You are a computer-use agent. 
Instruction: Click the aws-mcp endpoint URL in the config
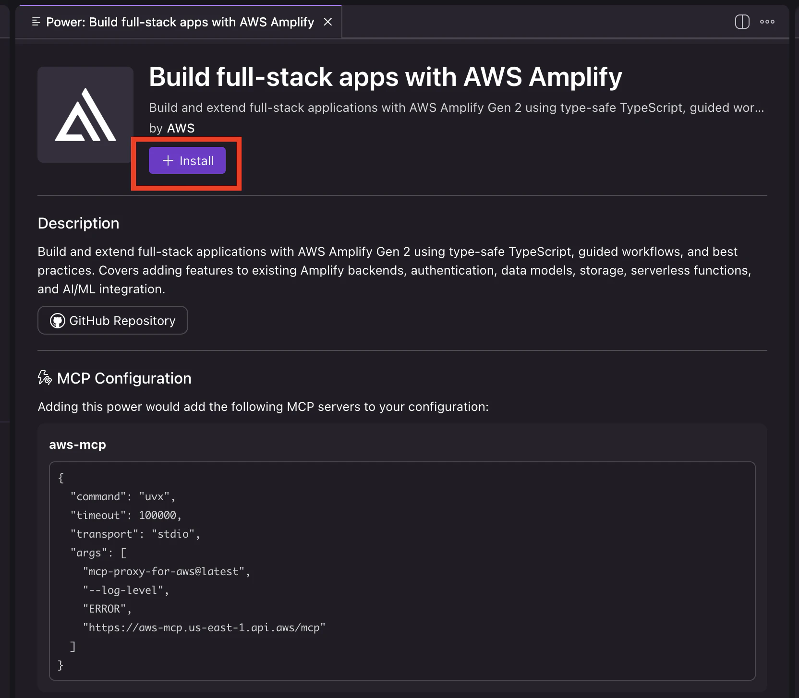point(204,628)
